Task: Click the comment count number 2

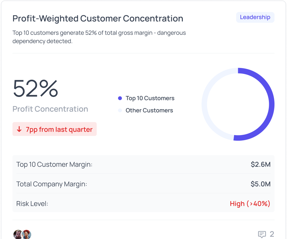Action: (272, 234)
